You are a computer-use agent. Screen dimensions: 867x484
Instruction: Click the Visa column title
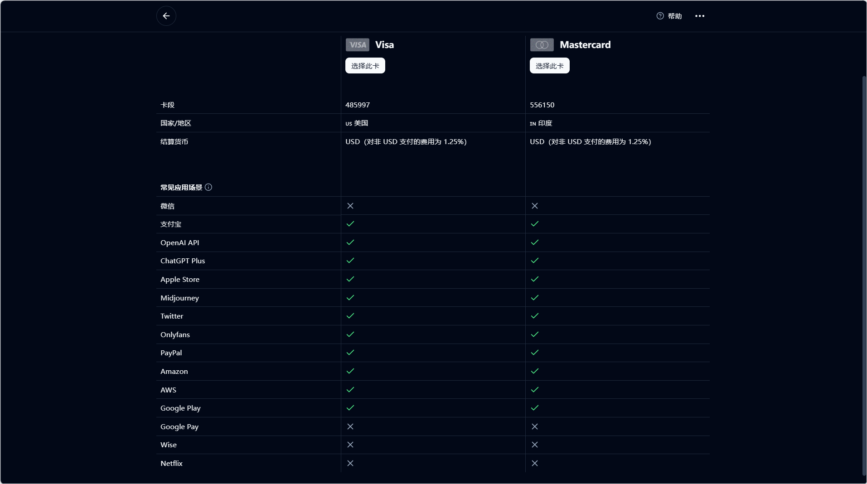[385, 45]
